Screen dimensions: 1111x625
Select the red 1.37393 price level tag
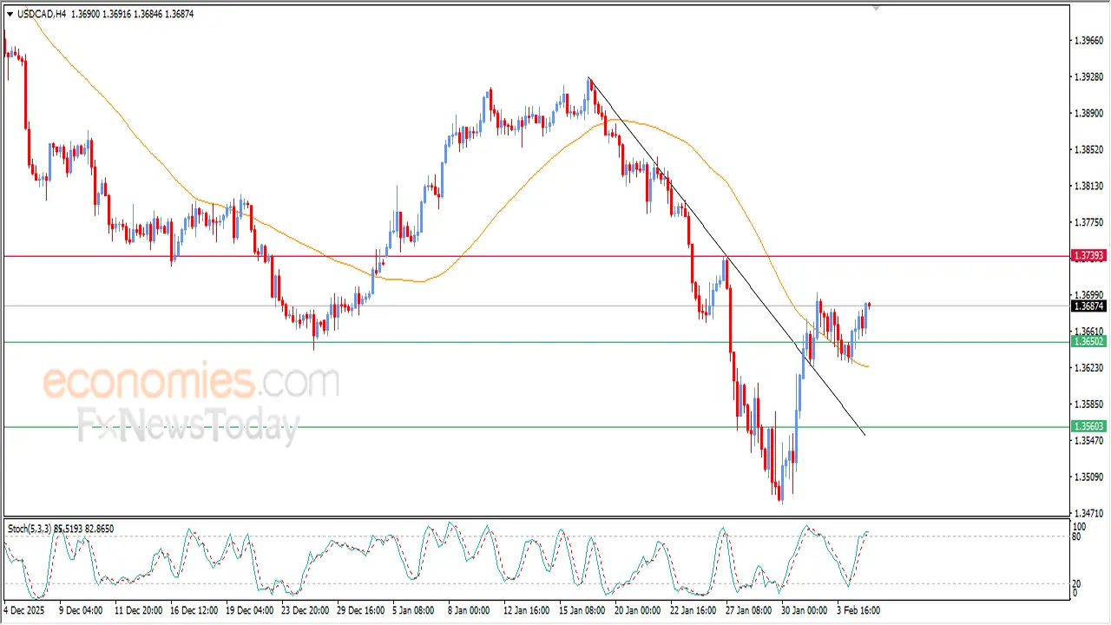[x=1088, y=256]
